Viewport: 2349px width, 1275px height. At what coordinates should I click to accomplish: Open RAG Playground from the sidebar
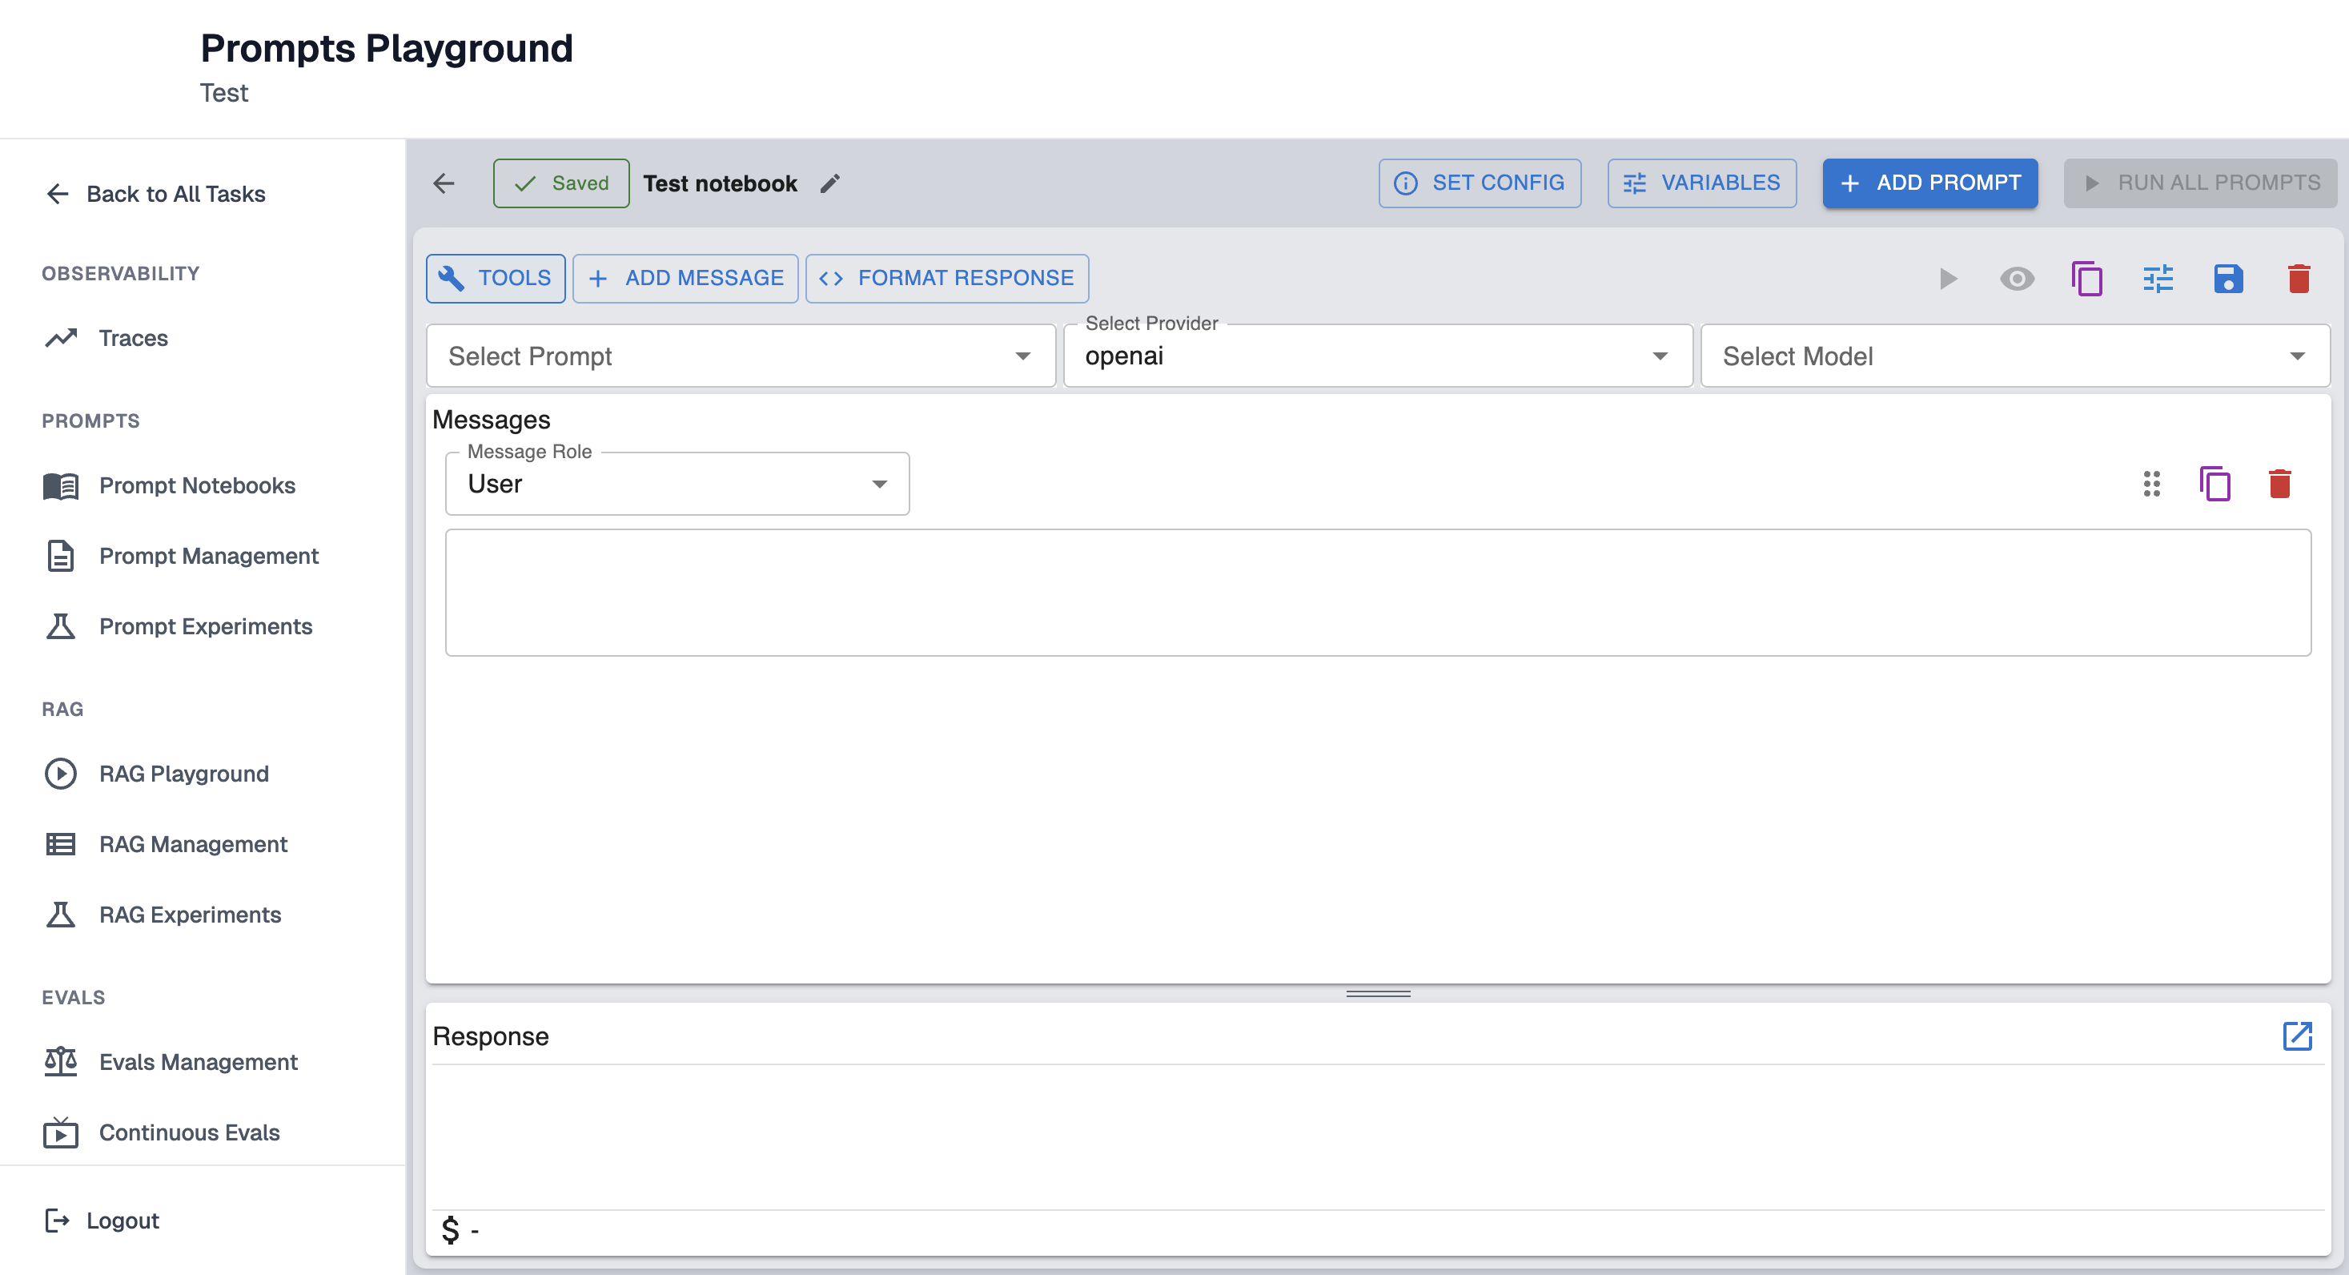183,774
